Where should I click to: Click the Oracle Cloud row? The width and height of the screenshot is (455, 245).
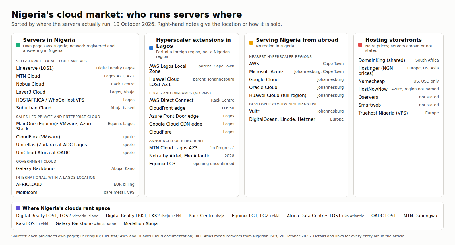[296, 87]
